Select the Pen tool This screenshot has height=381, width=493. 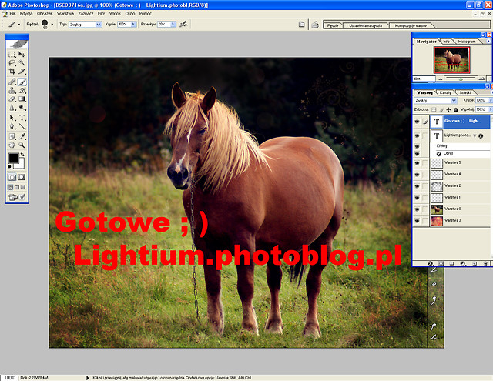point(12,126)
